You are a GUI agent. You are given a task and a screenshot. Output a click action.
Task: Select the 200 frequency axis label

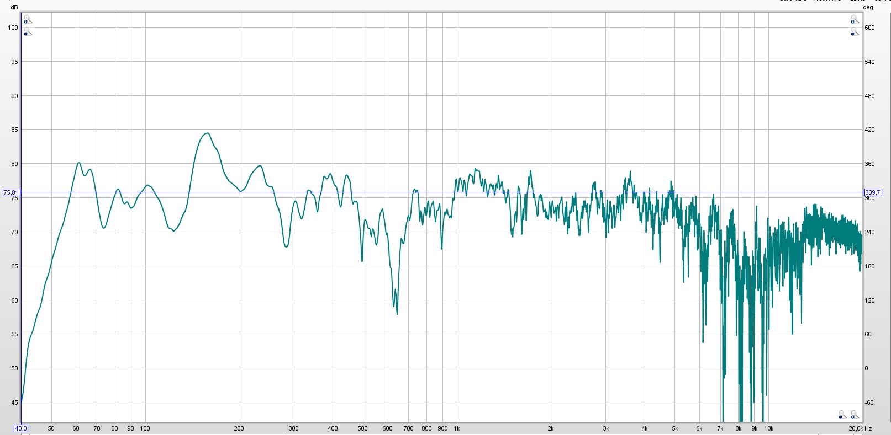click(x=239, y=428)
